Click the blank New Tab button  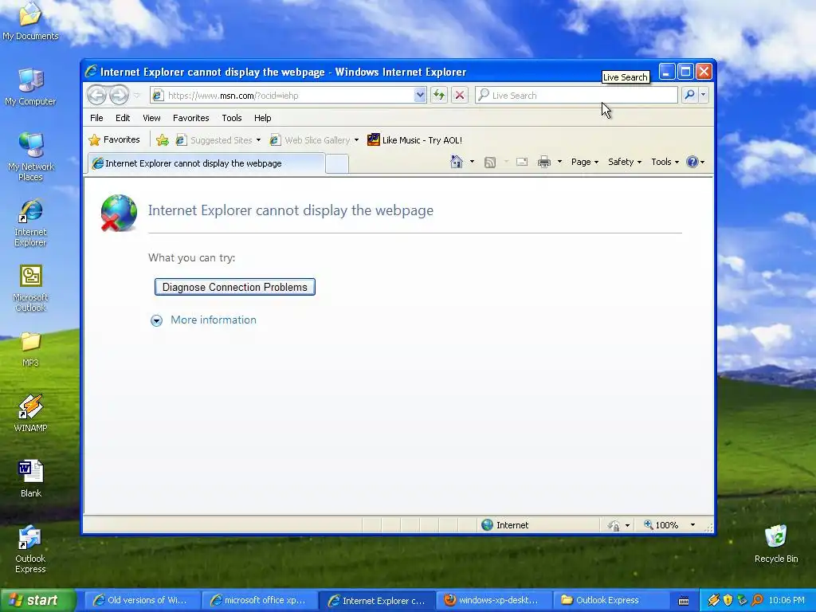tap(337, 164)
